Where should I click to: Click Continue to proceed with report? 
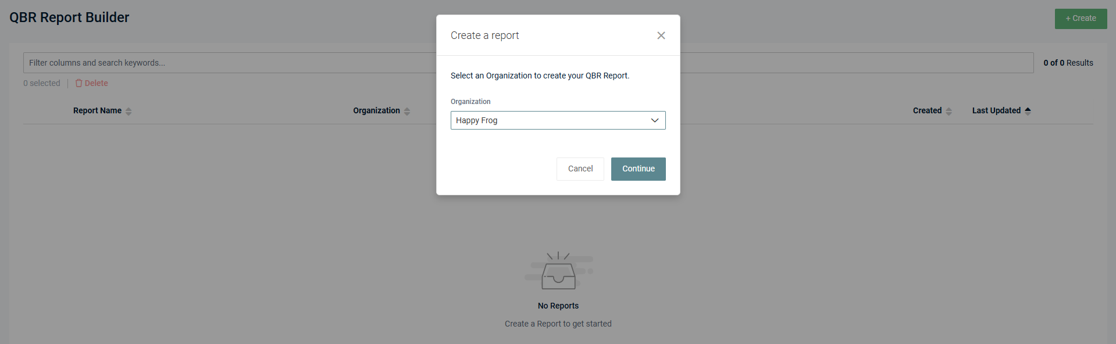click(638, 169)
